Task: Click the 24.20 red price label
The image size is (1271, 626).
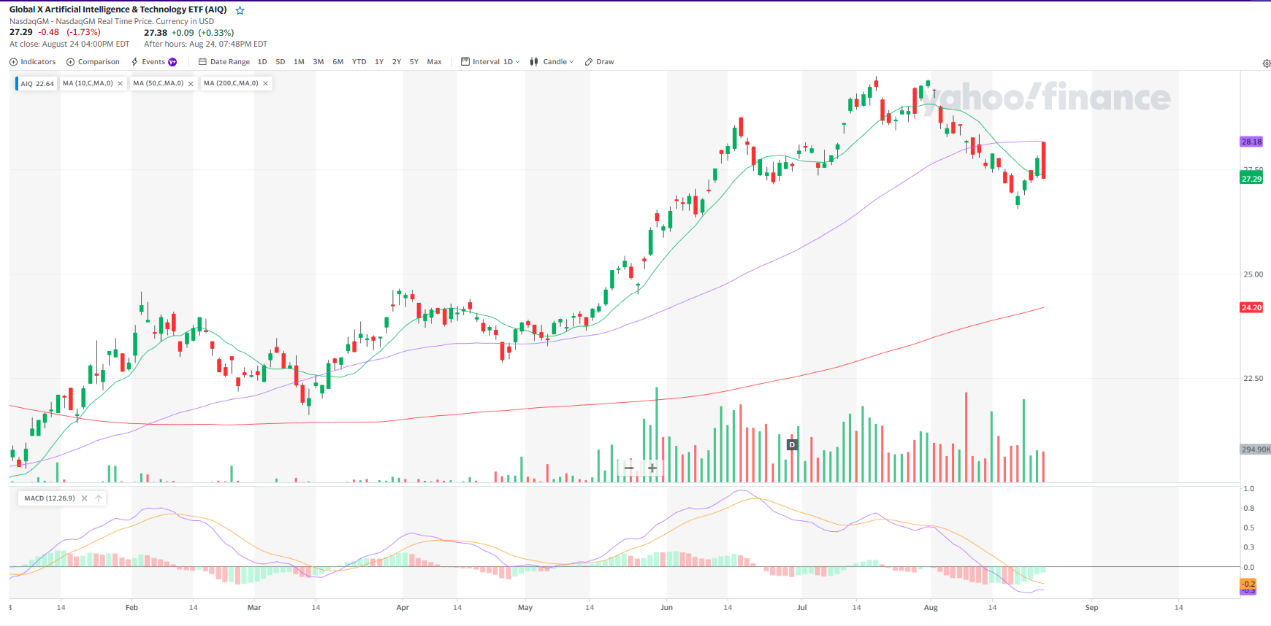Action: click(1251, 307)
